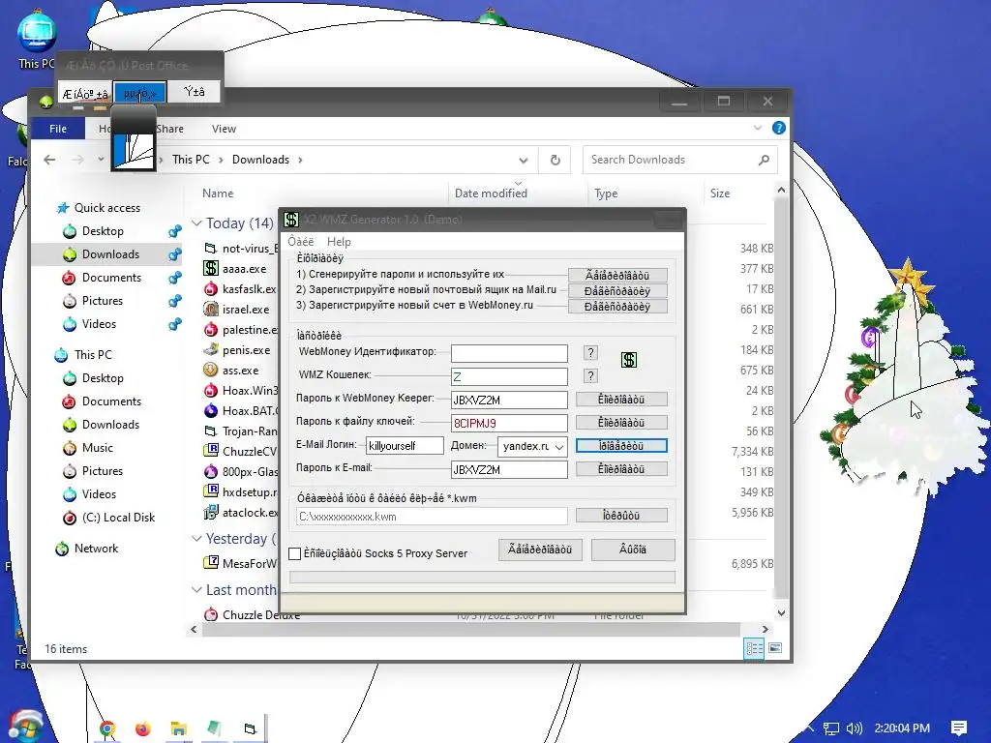991x743 pixels.
Task: Select hxdsetup file icon
Action: tap(211, 491)
